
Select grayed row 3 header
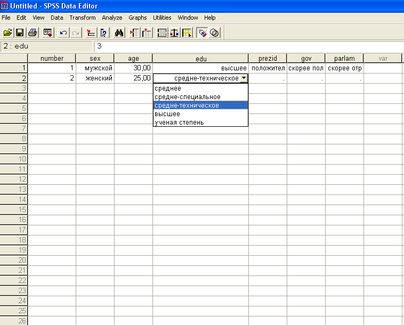[14, 88]
